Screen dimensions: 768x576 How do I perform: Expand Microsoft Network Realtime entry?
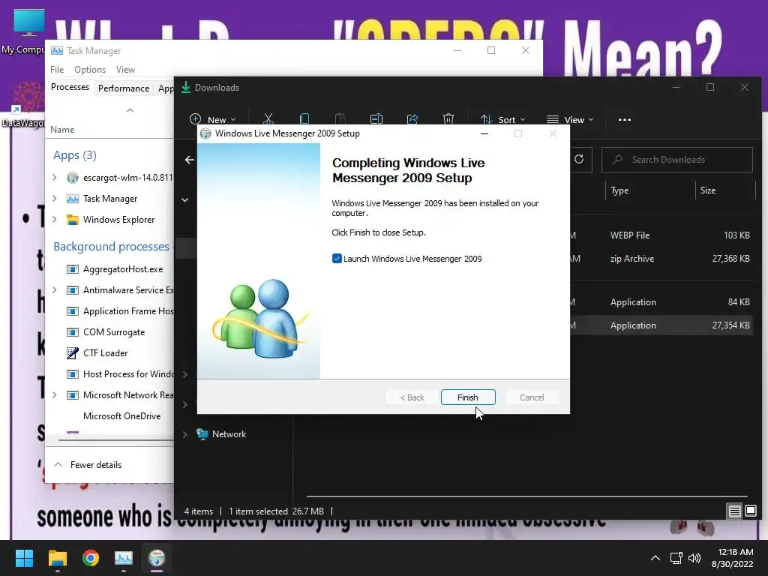tap(55, 394)
